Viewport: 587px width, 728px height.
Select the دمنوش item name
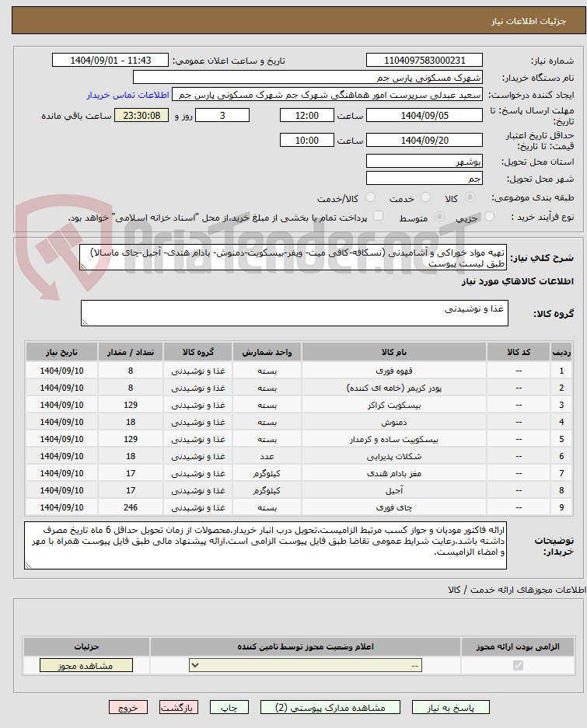click(394, 423)
